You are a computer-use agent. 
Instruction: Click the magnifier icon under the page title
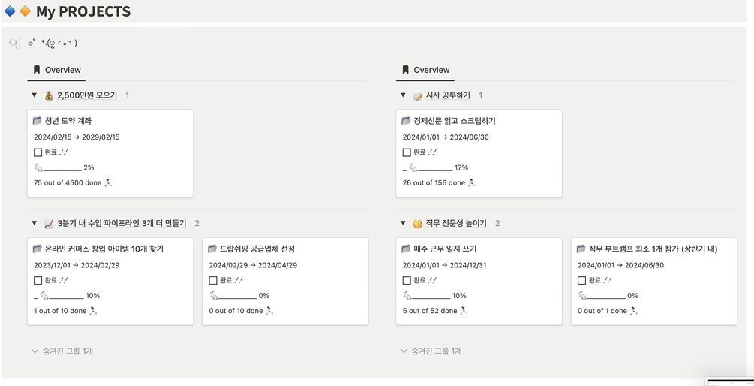pyautogui.click(x=15, y=44)
